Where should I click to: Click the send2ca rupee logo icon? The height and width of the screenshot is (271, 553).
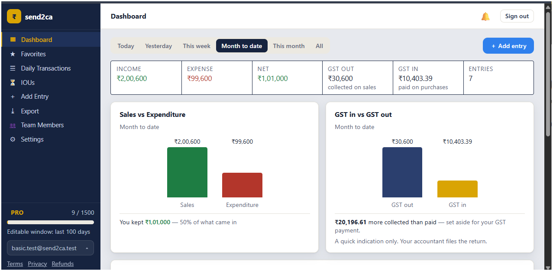(14, 16)
